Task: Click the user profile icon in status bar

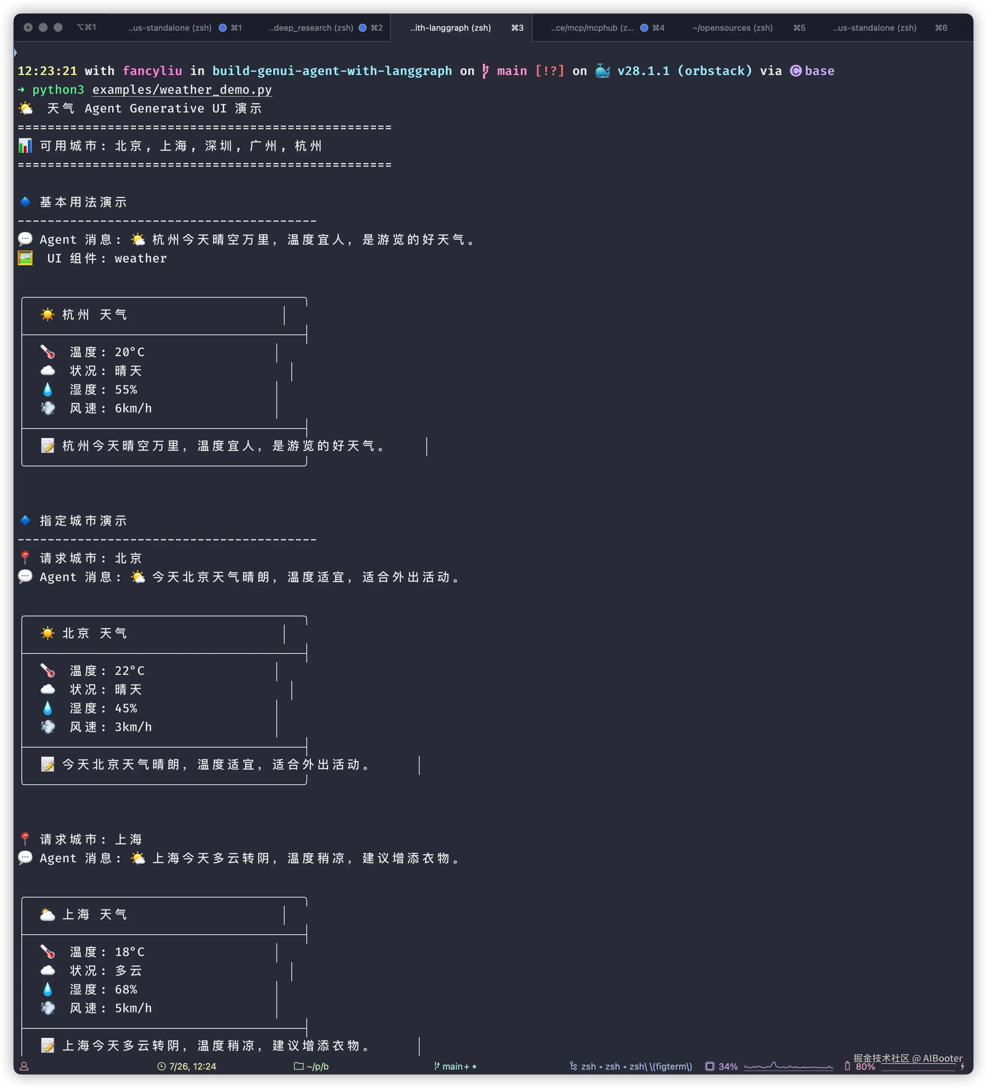Action: (x=24, y=1066)
